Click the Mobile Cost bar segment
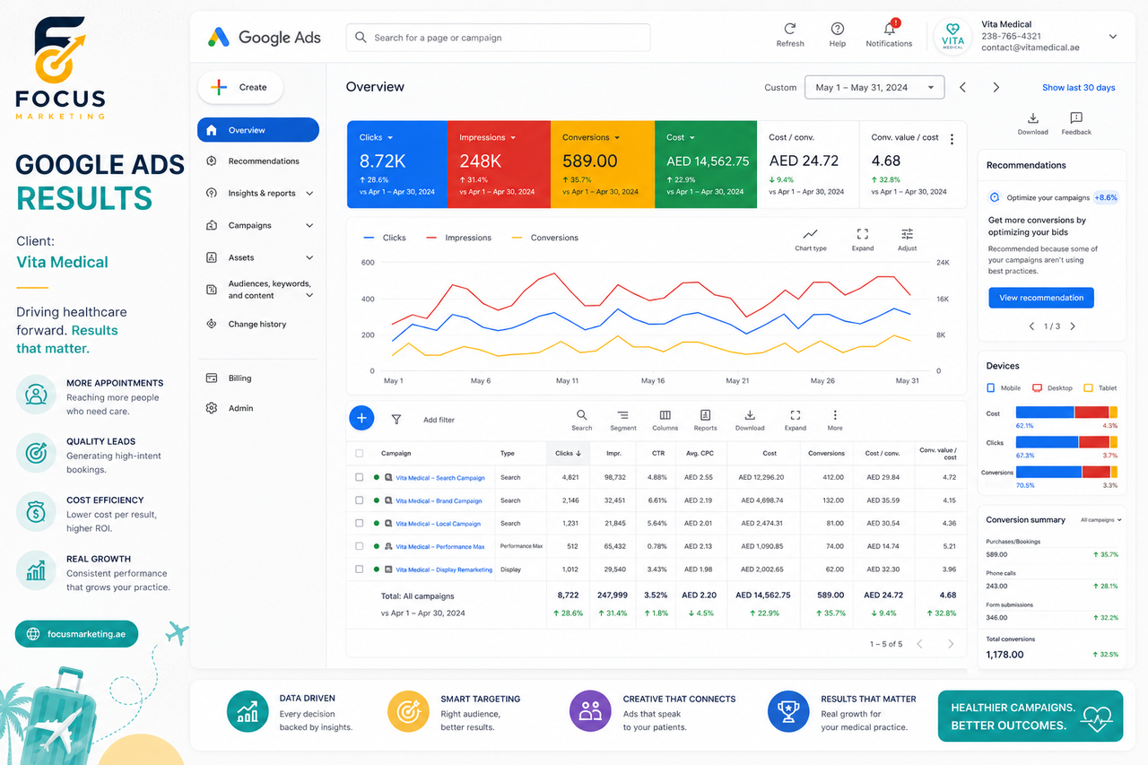1148x765 pixels. [1045, 413]
